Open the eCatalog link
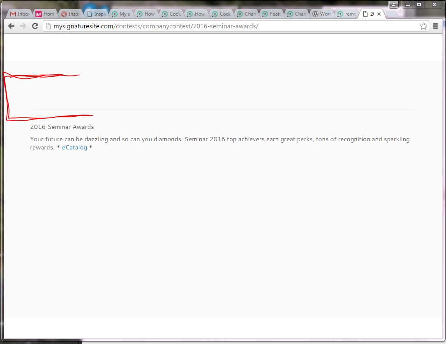The height and width of the screenshot is (344, 446). coord(74,147)
